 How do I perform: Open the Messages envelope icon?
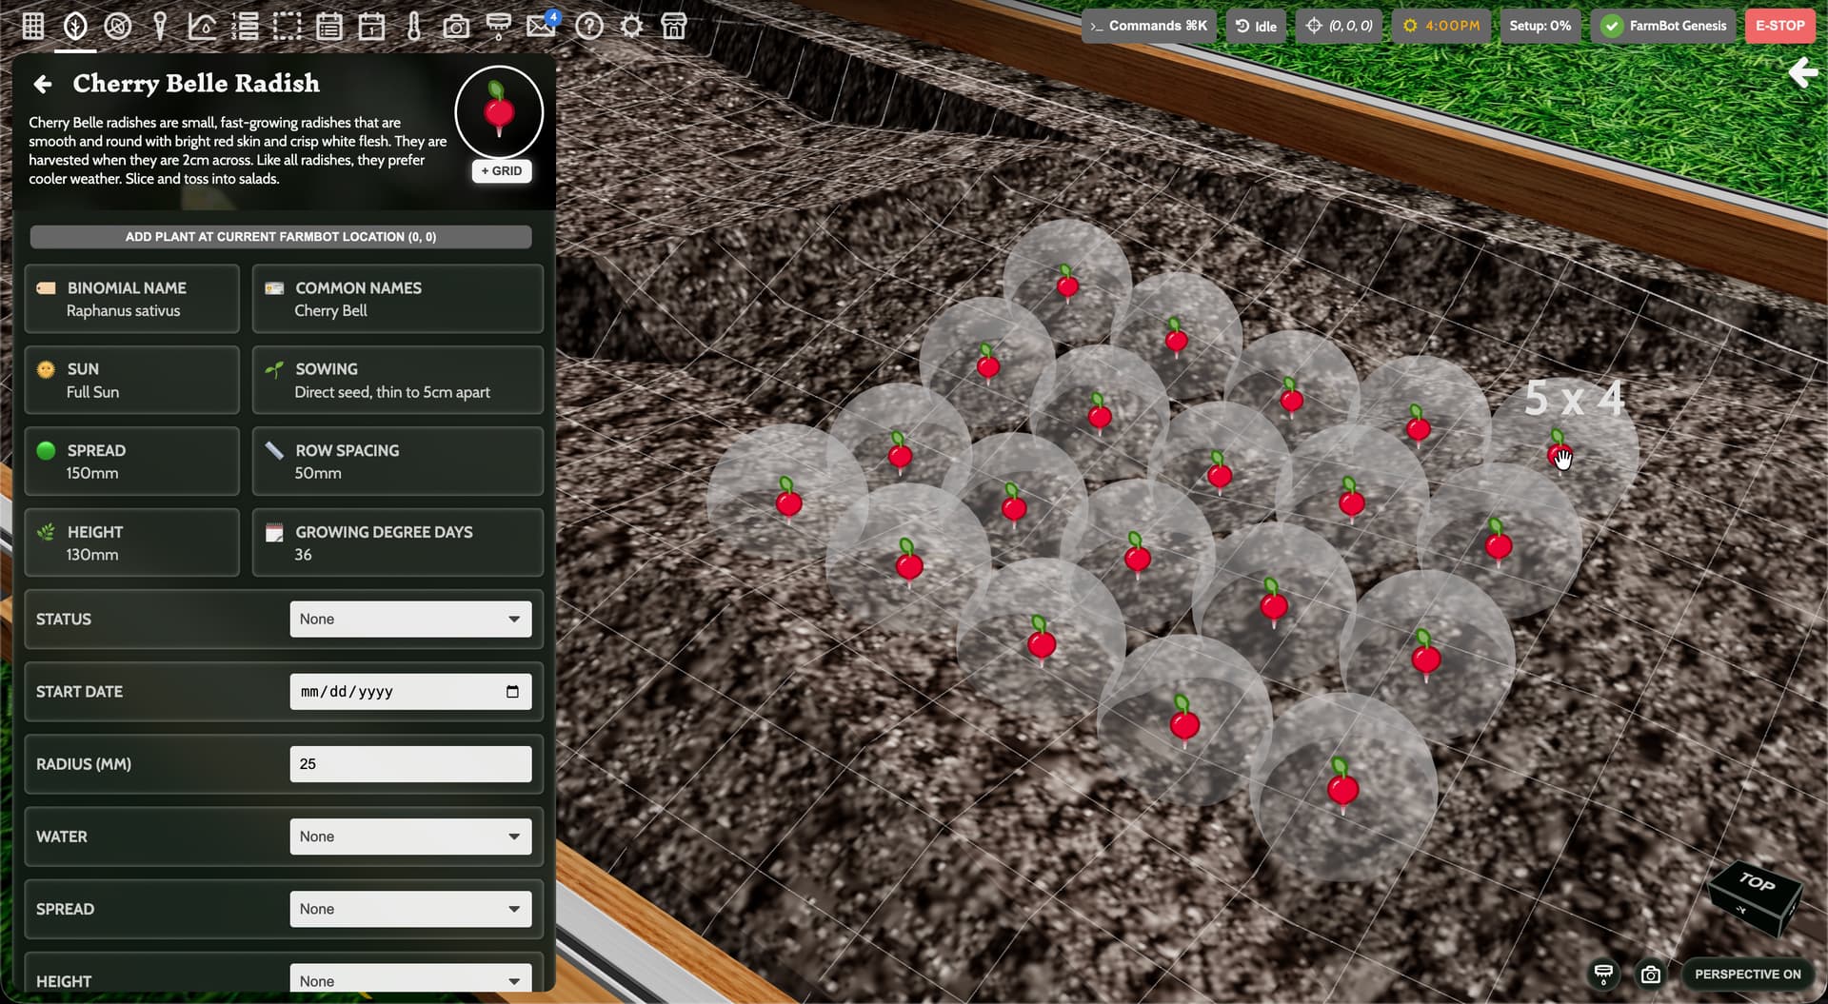click(x=541, y=26)
